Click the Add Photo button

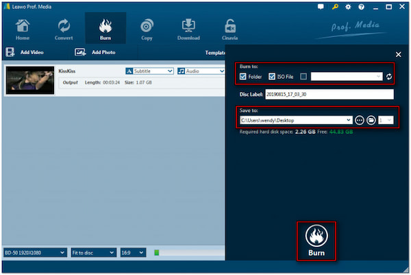[95, 52]
